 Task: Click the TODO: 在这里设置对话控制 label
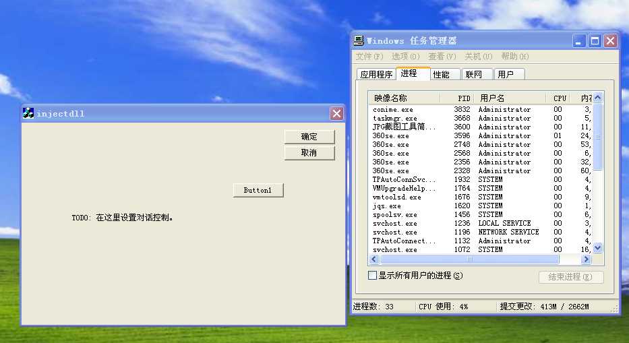point(122,218)
